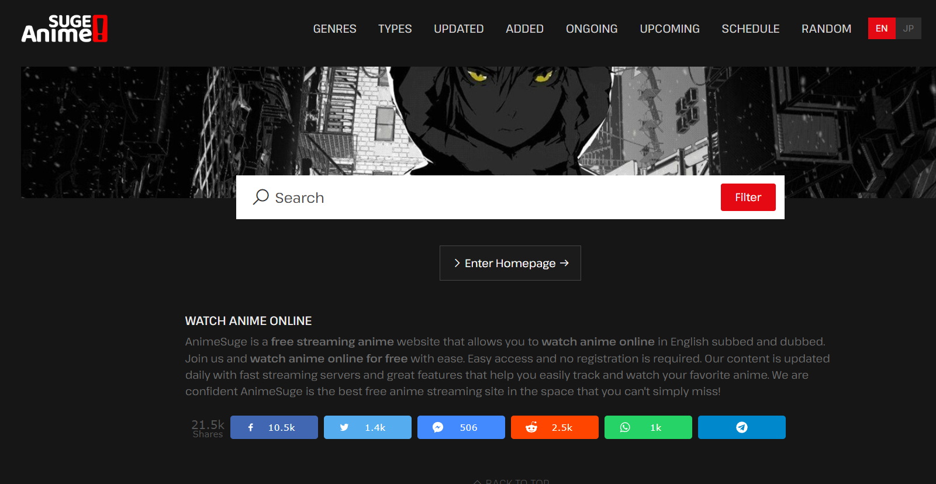This screenshot has width=936, height=484.
Task: Click Enter Homepage button
Action: 510,263
